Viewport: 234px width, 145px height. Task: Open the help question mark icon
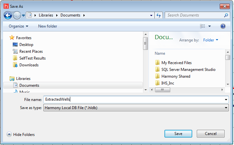(223, 26)
